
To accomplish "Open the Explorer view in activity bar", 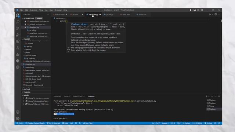I will [x=18, y=15].
